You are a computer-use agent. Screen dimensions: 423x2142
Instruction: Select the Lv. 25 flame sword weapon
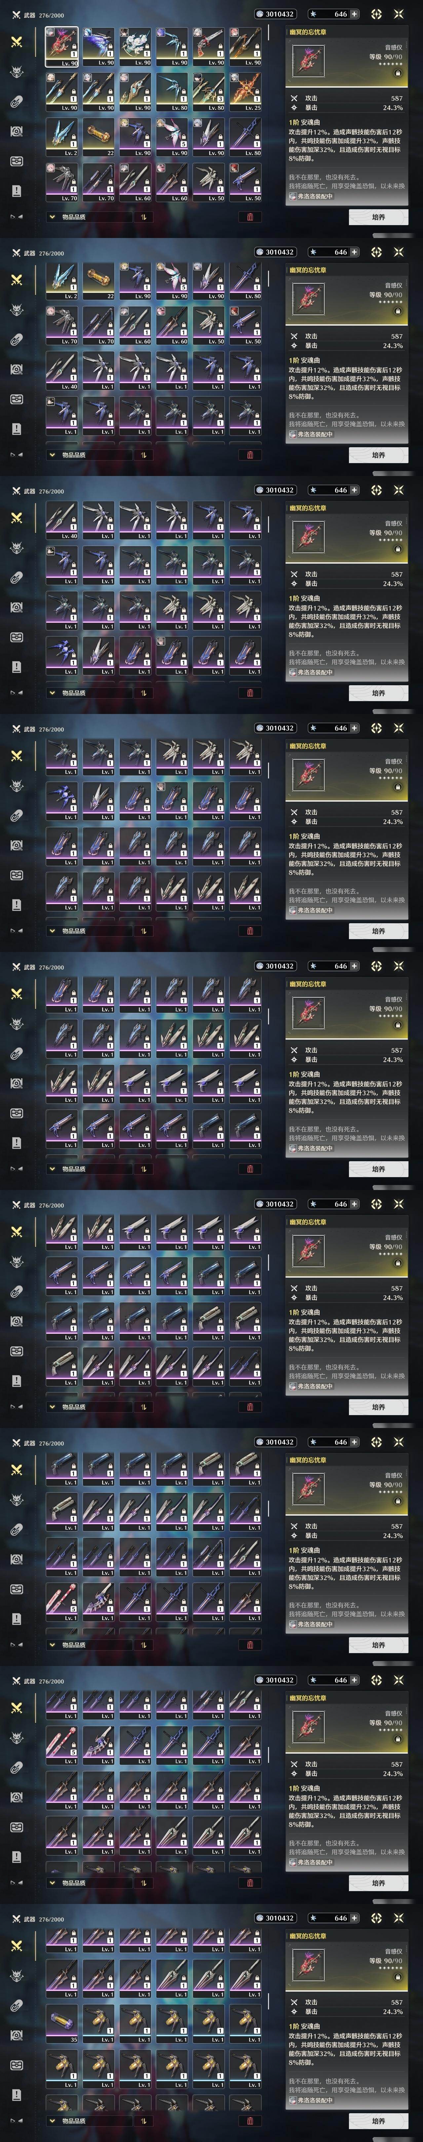(246, 92)
